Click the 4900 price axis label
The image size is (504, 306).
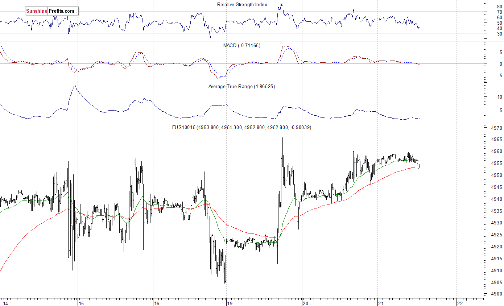point(497,294)
